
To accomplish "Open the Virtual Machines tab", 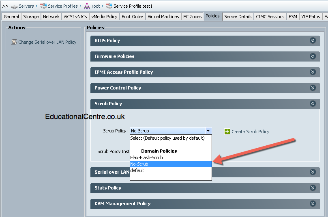I will 163,17.
